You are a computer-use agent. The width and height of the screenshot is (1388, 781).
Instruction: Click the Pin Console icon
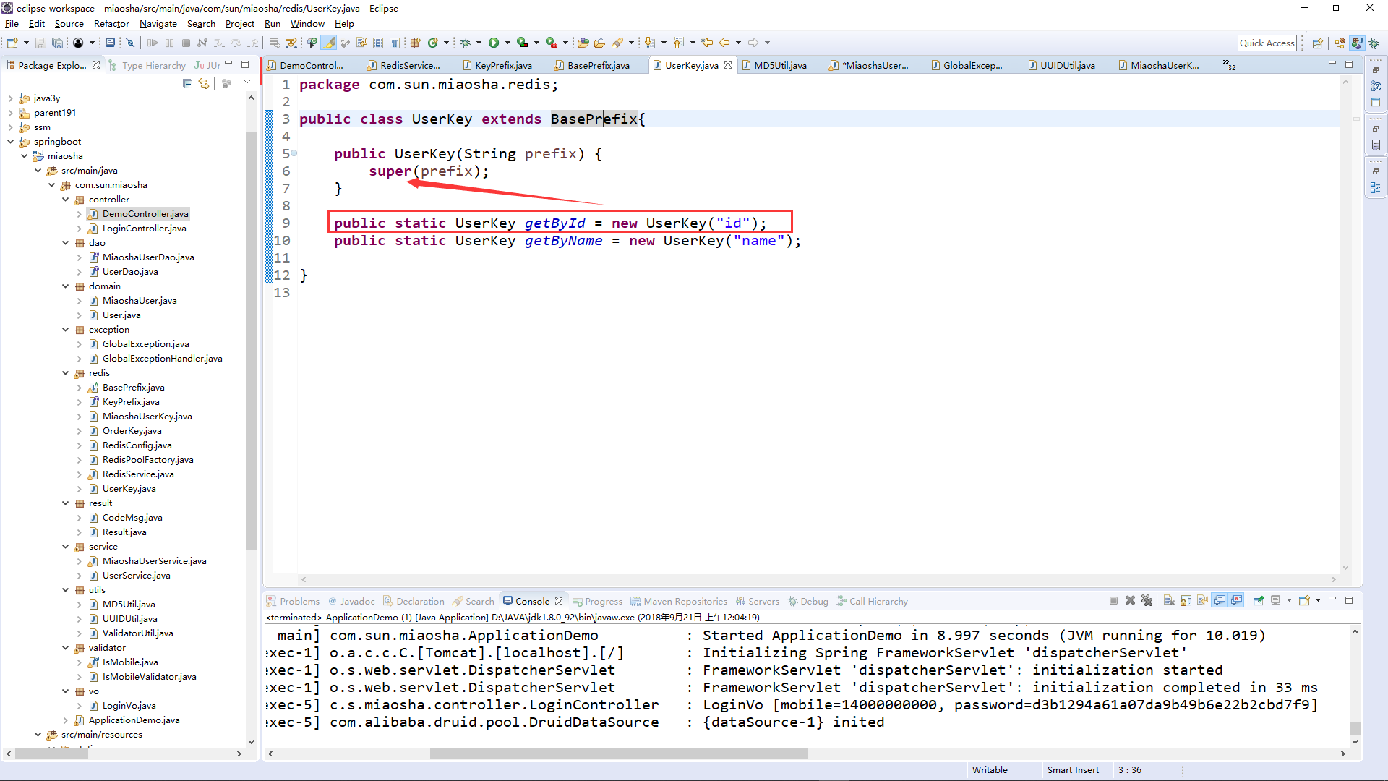[x=1259, y=601]
